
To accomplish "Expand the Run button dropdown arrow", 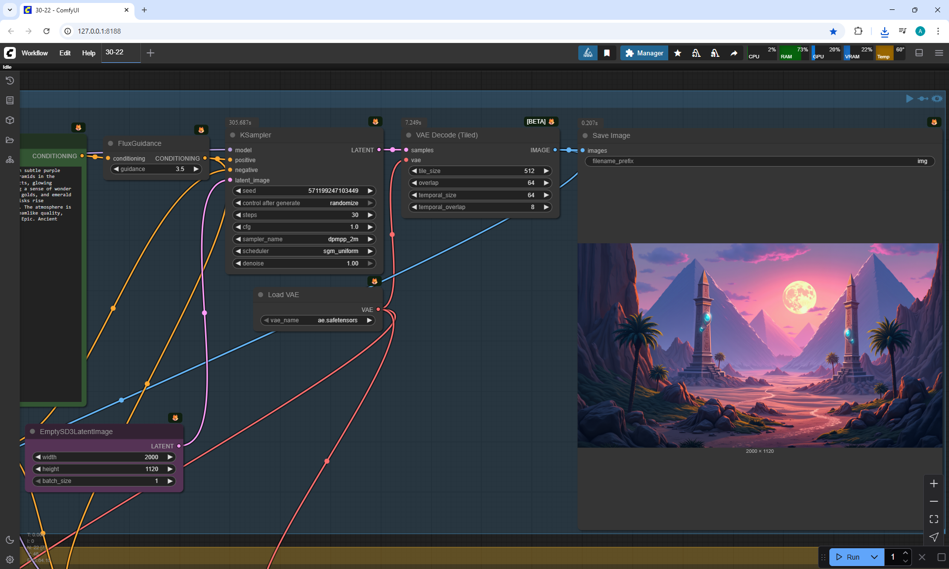I will click(874, 557).
